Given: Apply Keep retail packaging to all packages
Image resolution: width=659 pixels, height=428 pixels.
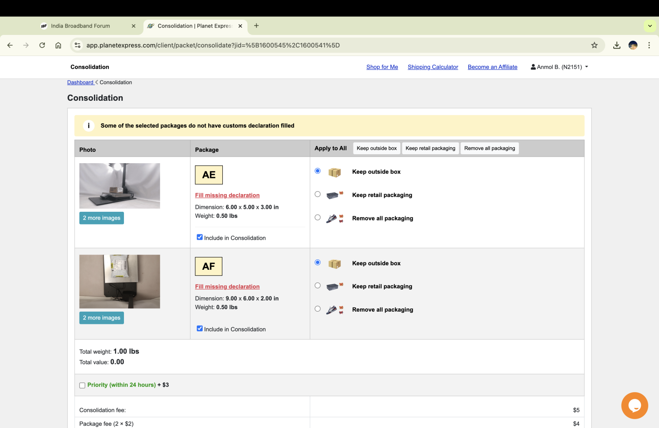Looking at the screenshot, I should (x=430, y=148).
